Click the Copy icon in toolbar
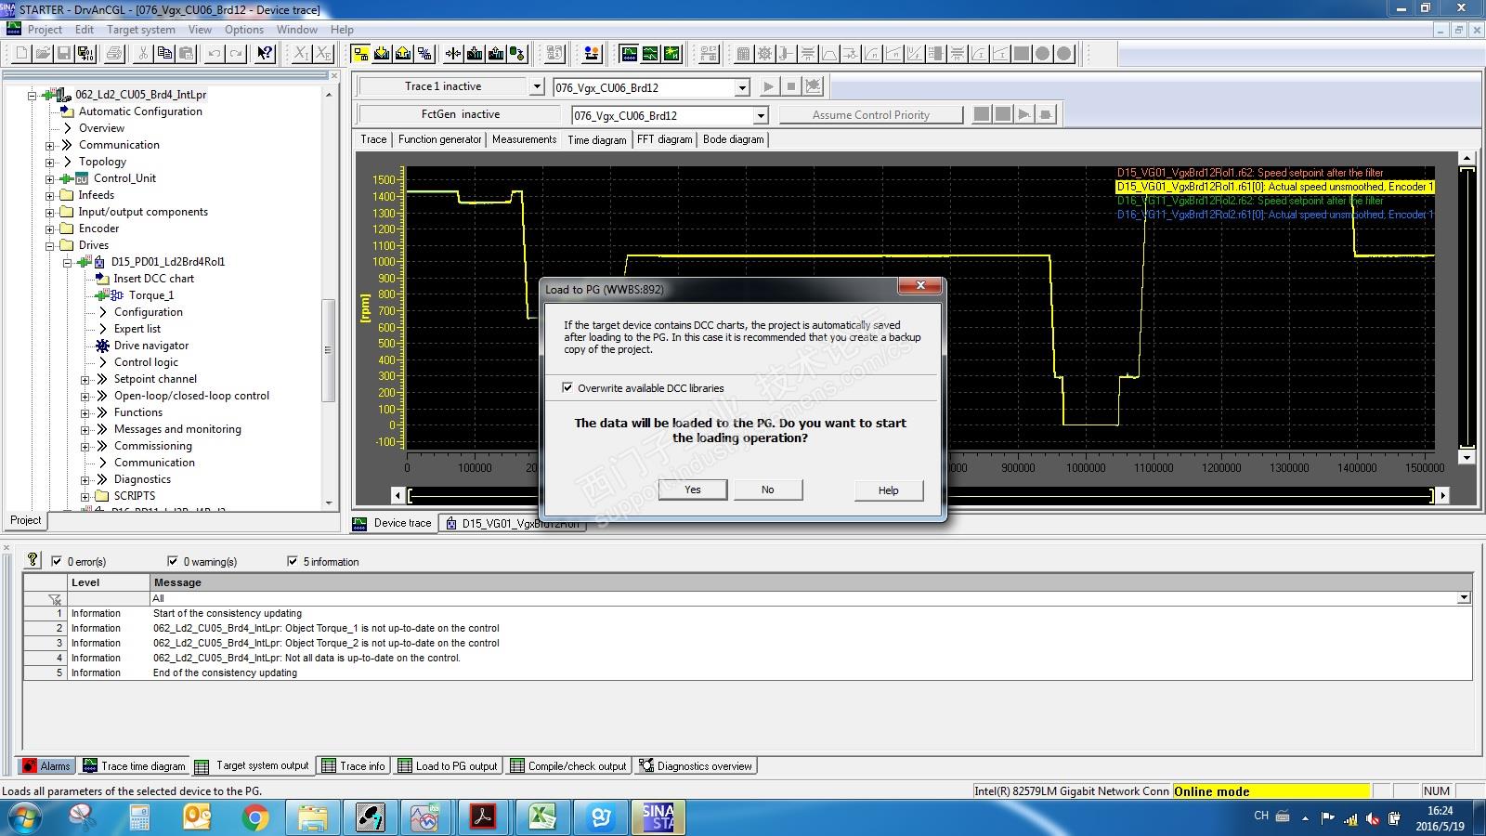Image resolution: width=1486 pixels, height=836 pixels. pyautogui.click(x=164, y=54)
